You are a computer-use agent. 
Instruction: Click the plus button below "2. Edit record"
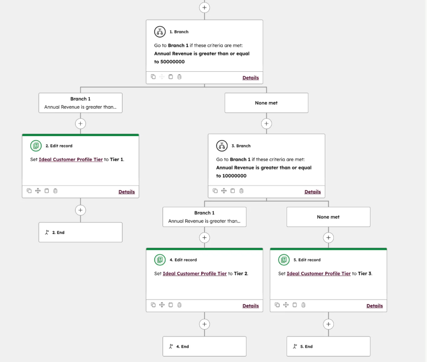[x=80, y=210]
